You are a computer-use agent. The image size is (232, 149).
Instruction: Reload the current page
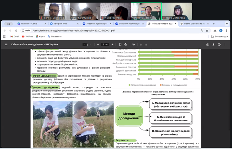[17, 30]
